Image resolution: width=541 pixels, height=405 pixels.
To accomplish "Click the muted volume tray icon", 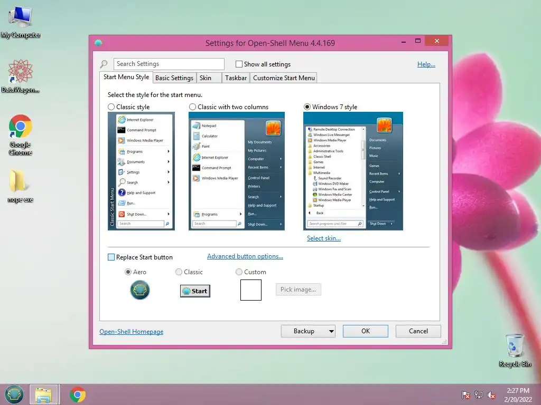I will 491,395.
